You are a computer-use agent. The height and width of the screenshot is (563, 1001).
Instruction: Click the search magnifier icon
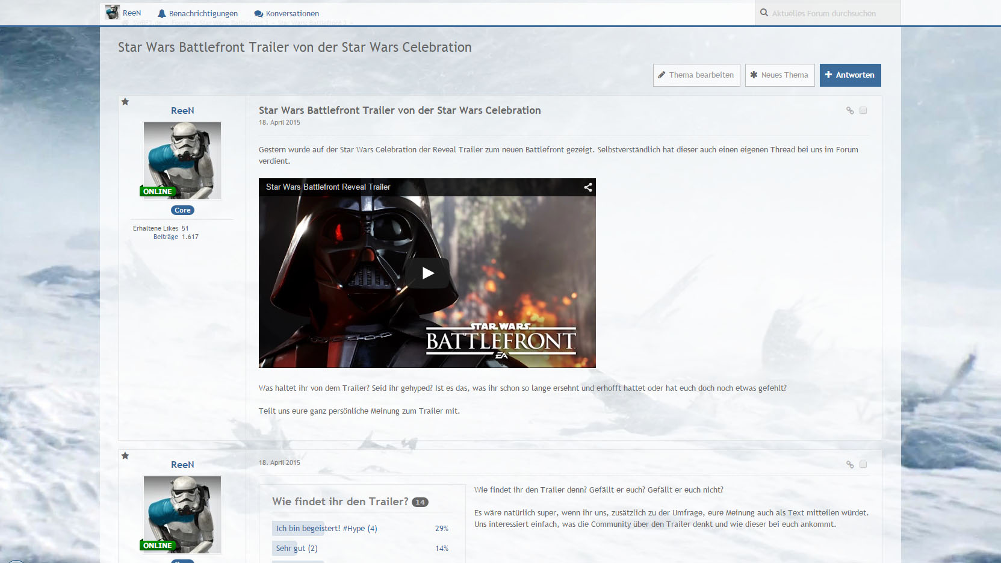[764, 13]
